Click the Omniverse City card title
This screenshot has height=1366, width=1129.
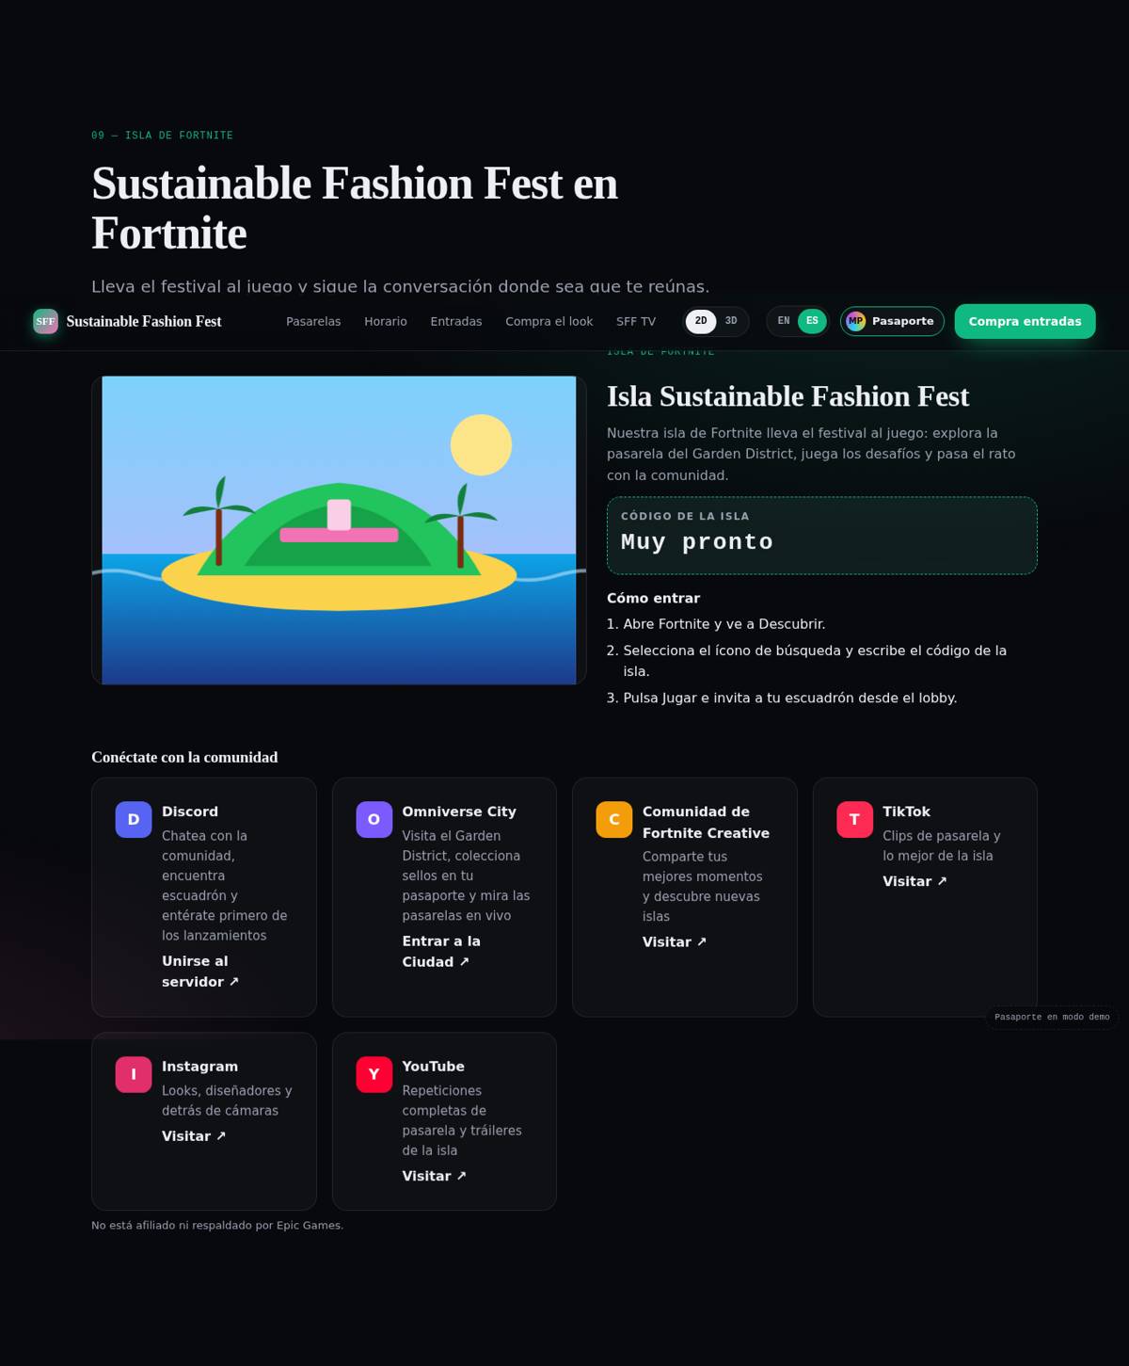(459, 812)
